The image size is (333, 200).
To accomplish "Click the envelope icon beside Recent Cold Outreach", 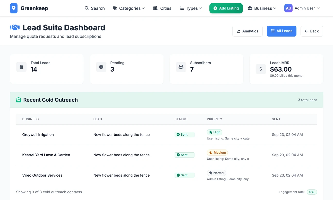I will pos(19,100).
